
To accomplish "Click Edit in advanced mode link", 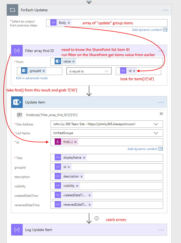I will (x=32, y=78).
